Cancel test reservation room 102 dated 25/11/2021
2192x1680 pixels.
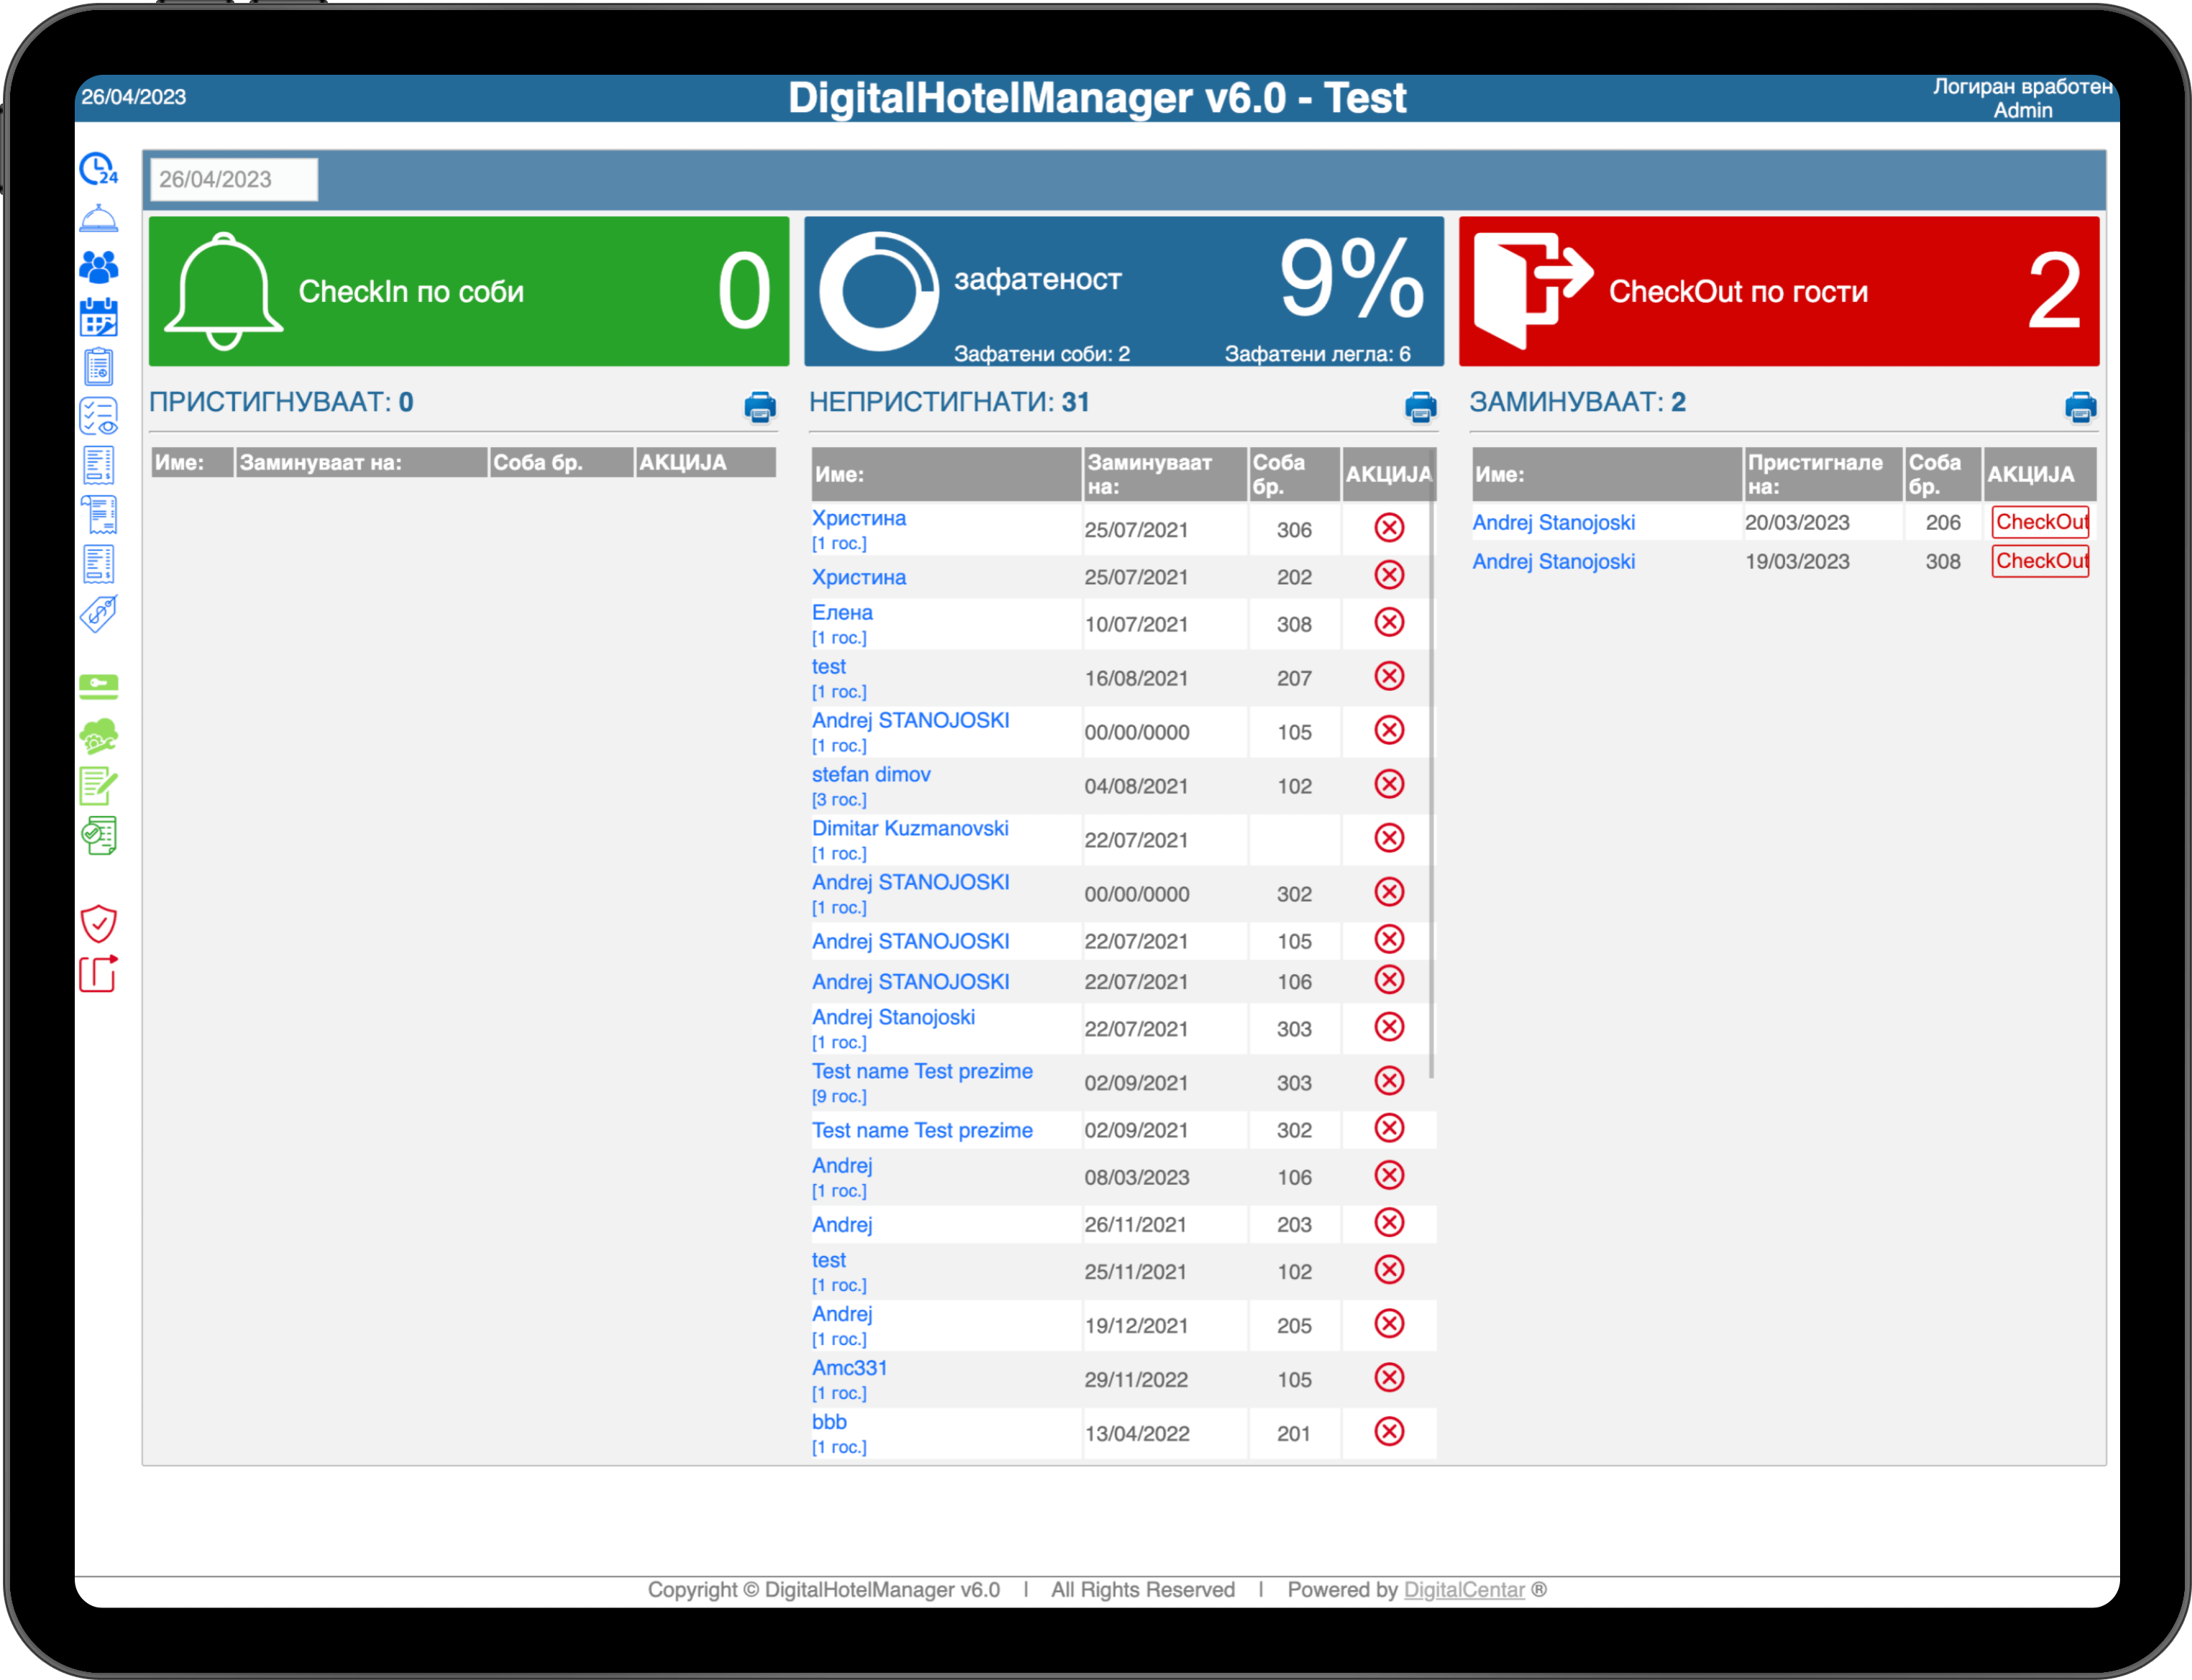[1389, 1270]
